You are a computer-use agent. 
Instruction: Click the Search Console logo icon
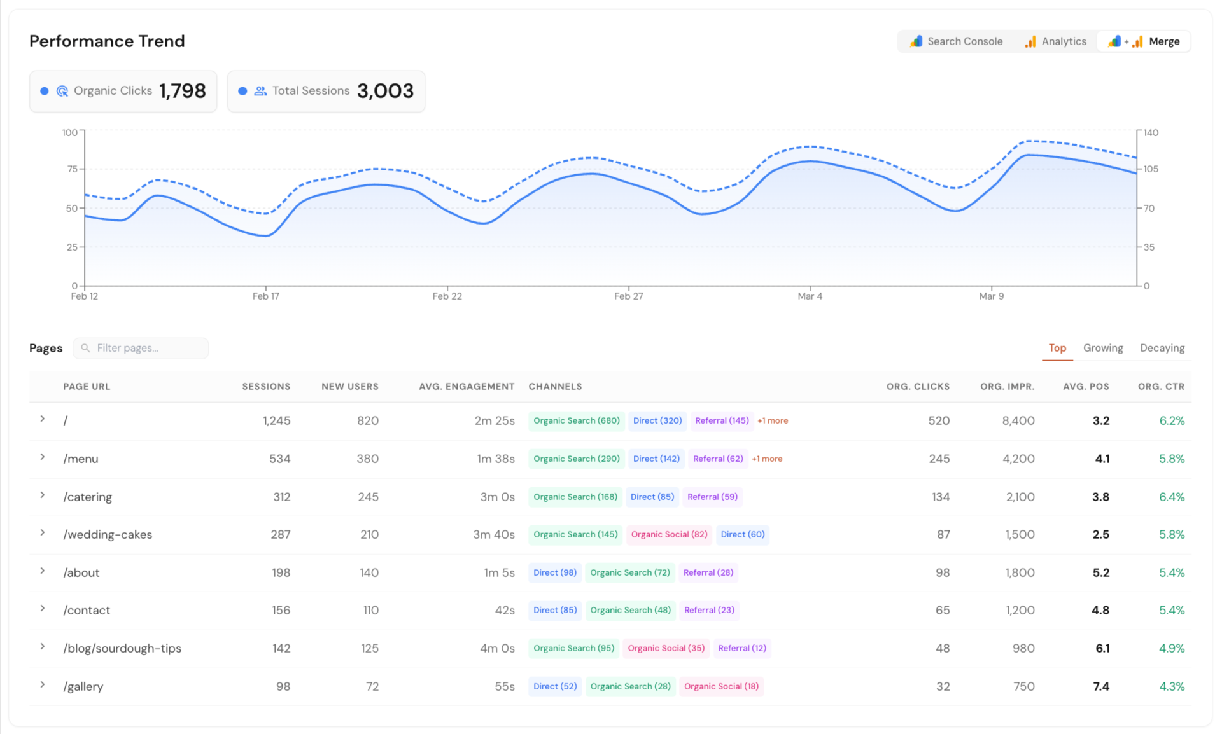point(916,41)
